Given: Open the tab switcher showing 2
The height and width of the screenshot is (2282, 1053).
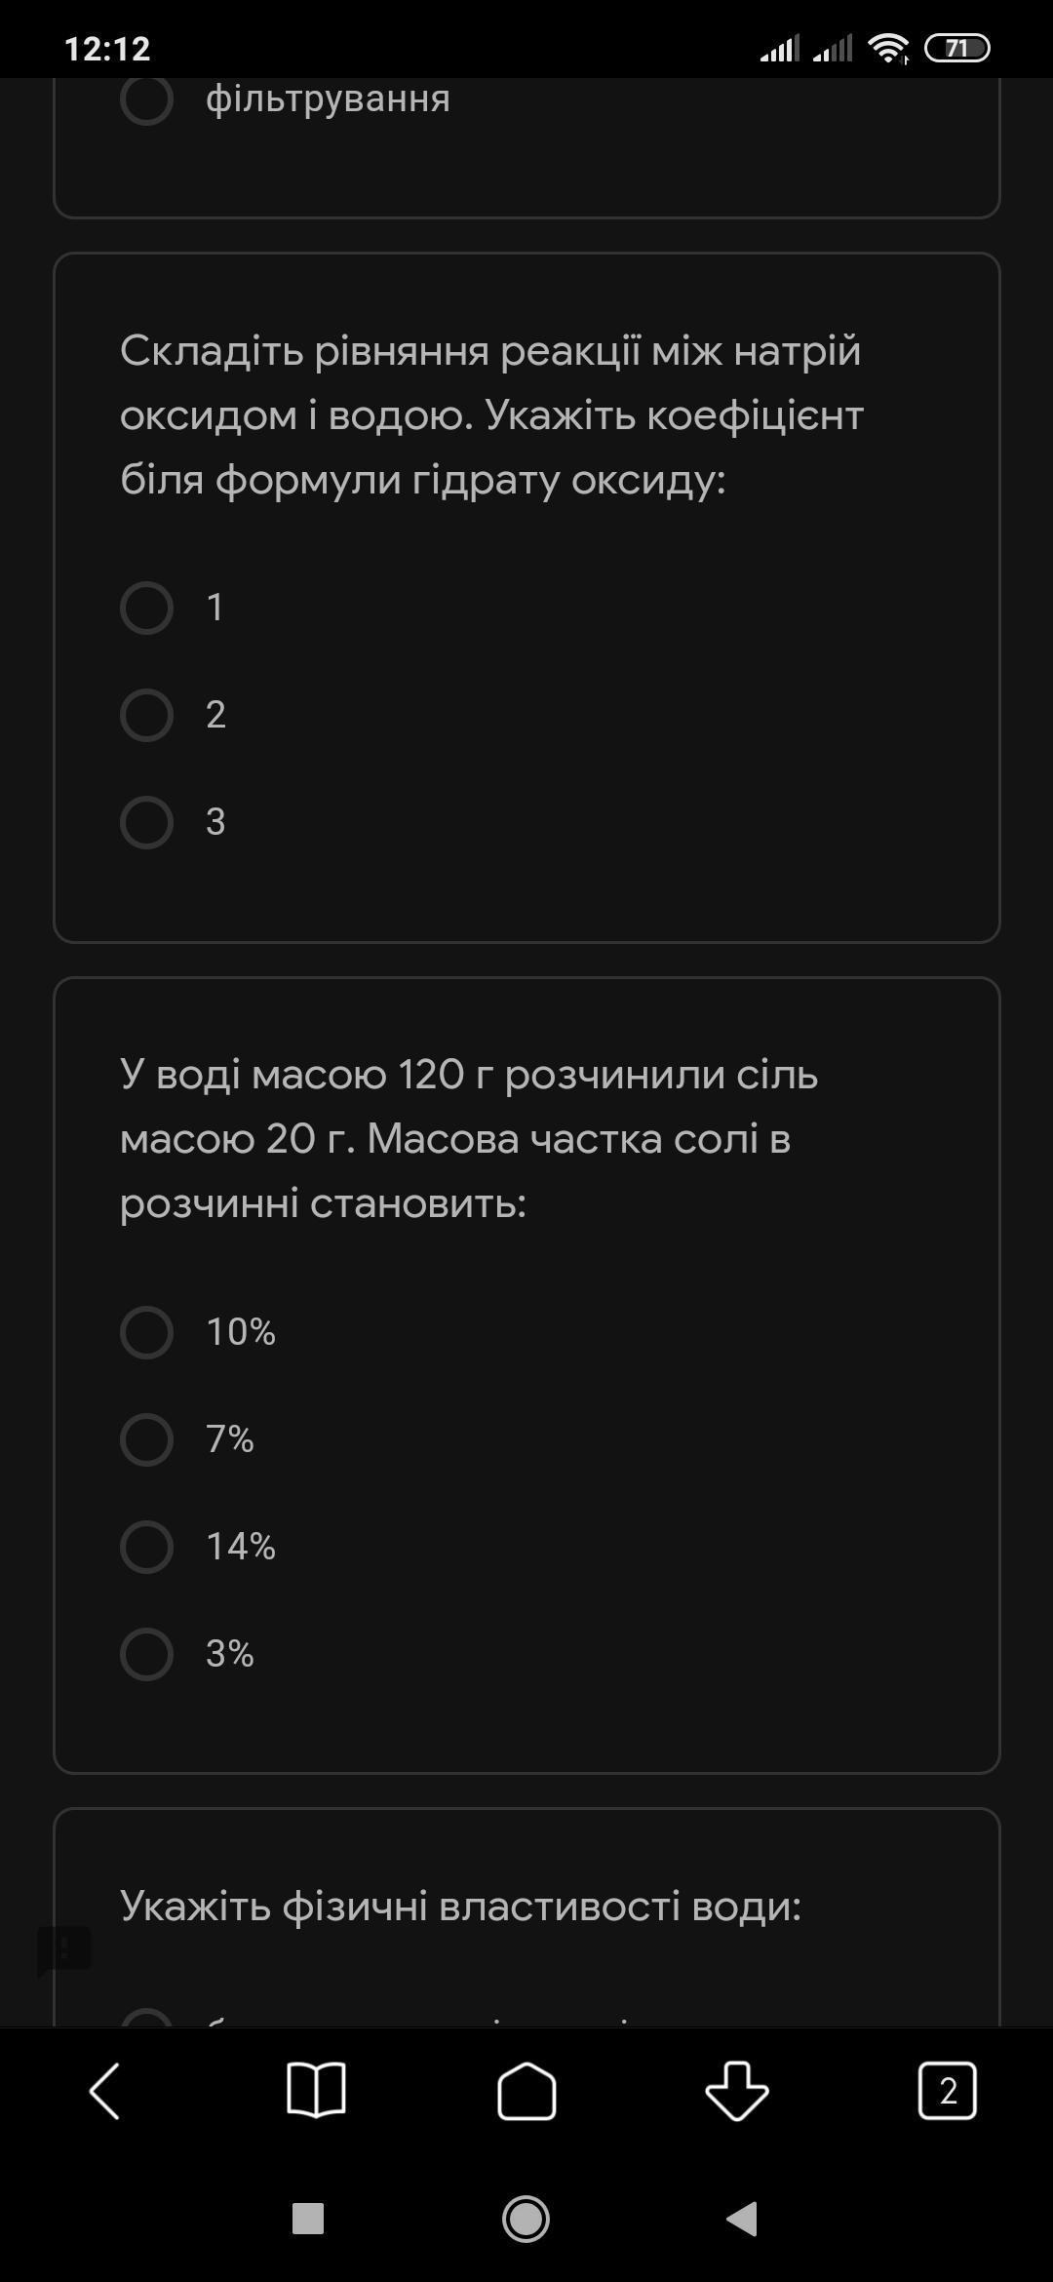Looking at the screenshot, I should click(947, 2091).
